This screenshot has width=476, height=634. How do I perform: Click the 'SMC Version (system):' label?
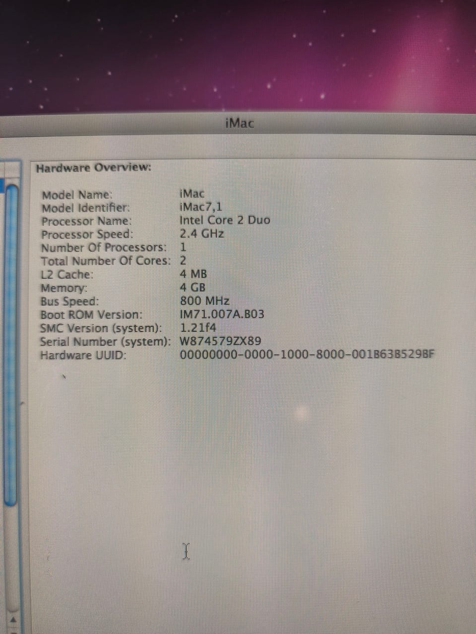(x=101, y=328)
